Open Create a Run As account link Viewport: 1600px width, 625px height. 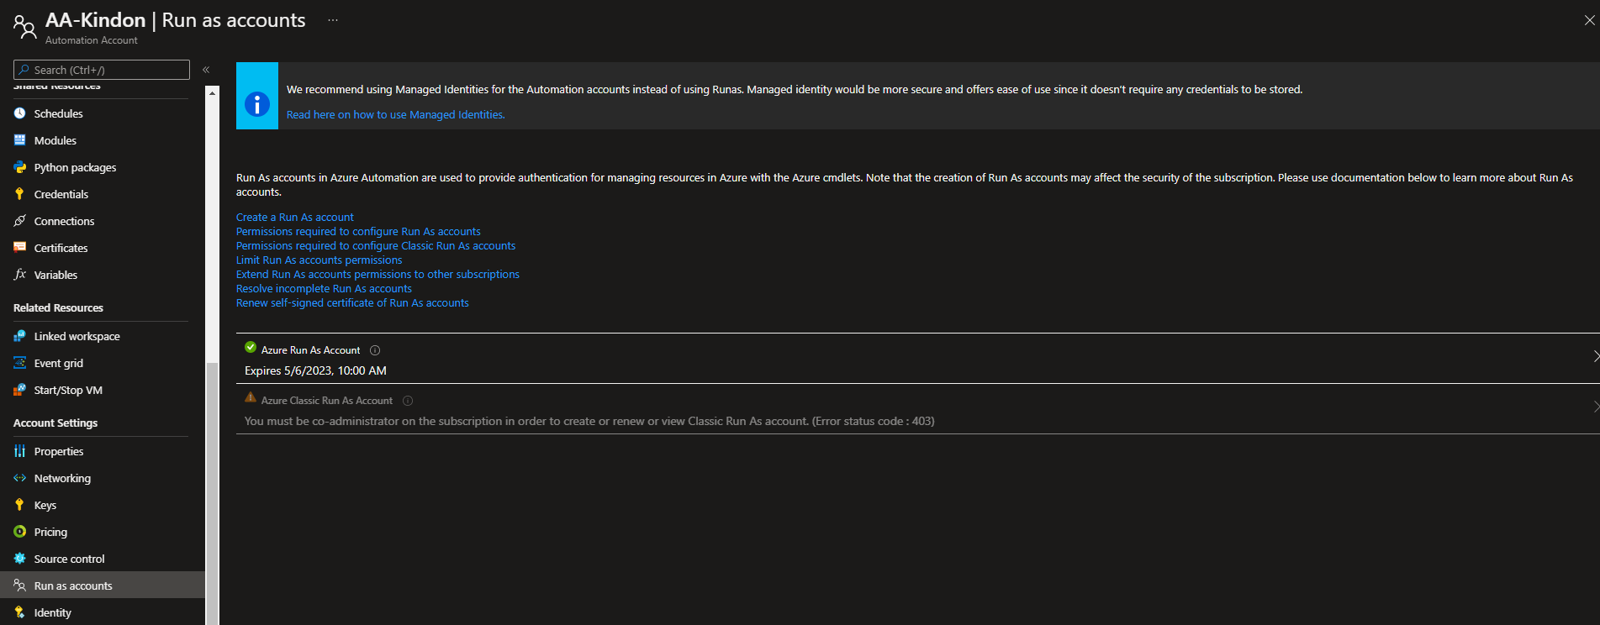(295, 218)
